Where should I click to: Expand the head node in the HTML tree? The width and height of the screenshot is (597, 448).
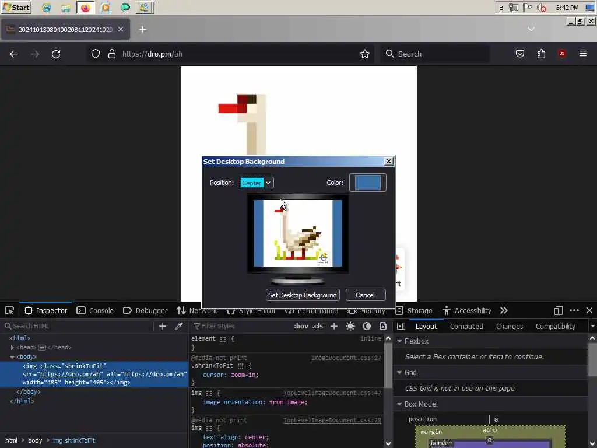tap(12, 348)
